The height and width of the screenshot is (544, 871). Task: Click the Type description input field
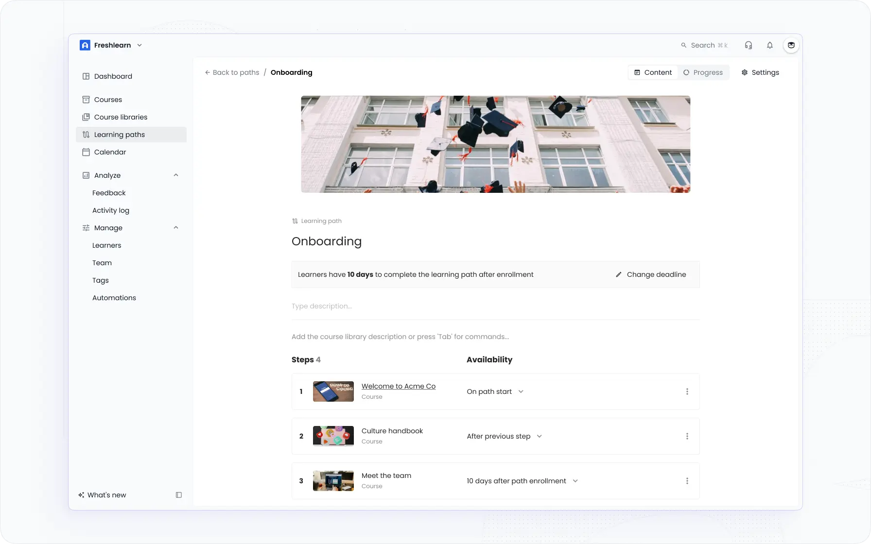(x=321, y=306)
